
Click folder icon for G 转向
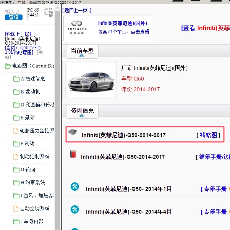click(16, 170)
